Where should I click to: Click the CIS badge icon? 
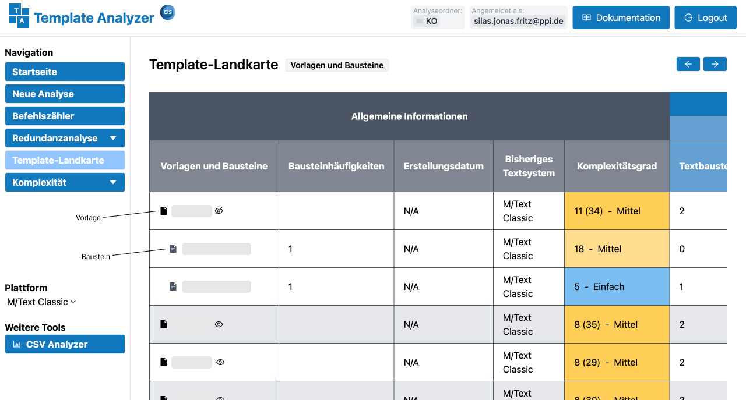pyautogui.click(x=167, y=12)
